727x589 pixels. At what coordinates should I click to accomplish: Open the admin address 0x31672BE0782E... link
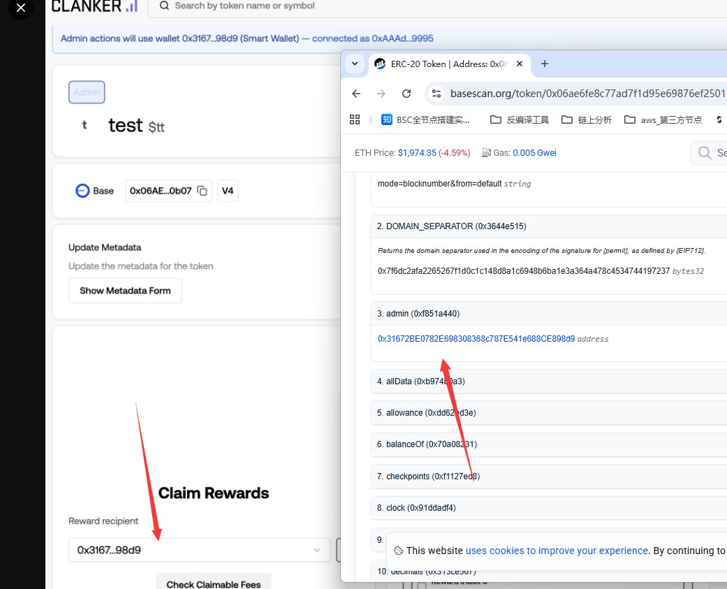click(476, 339)
